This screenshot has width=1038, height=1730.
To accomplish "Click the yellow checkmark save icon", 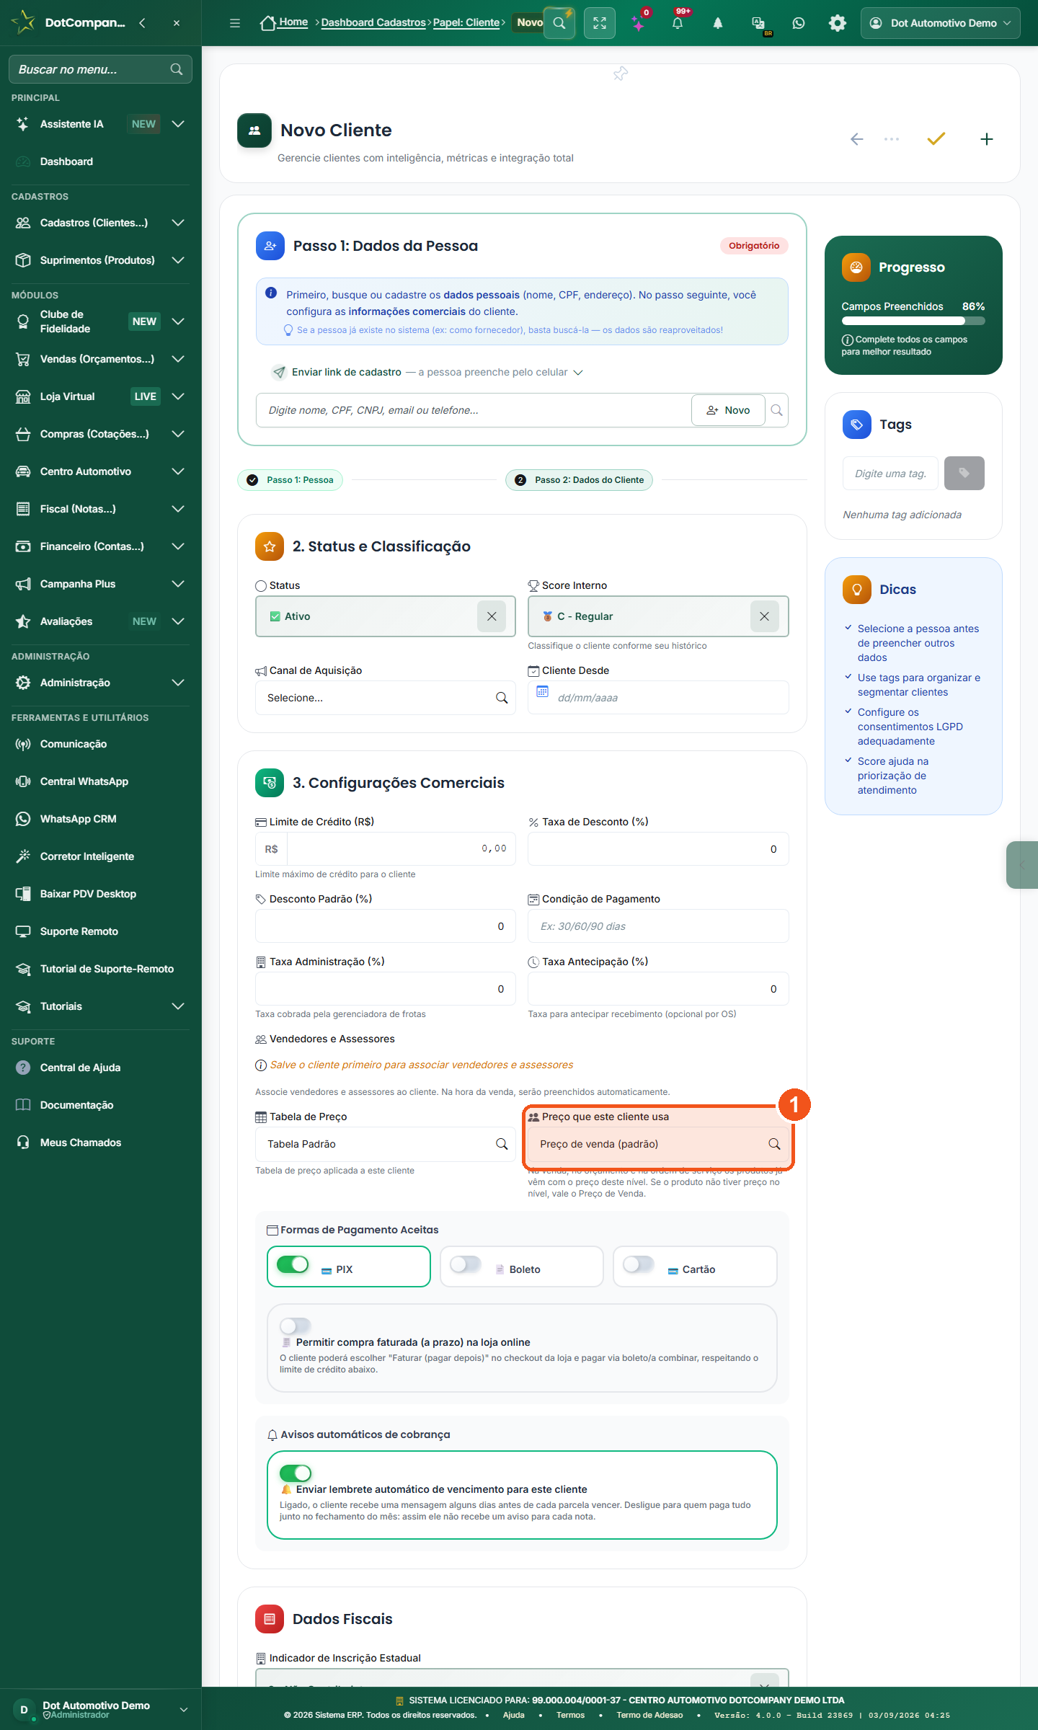I will click(936, 138).
